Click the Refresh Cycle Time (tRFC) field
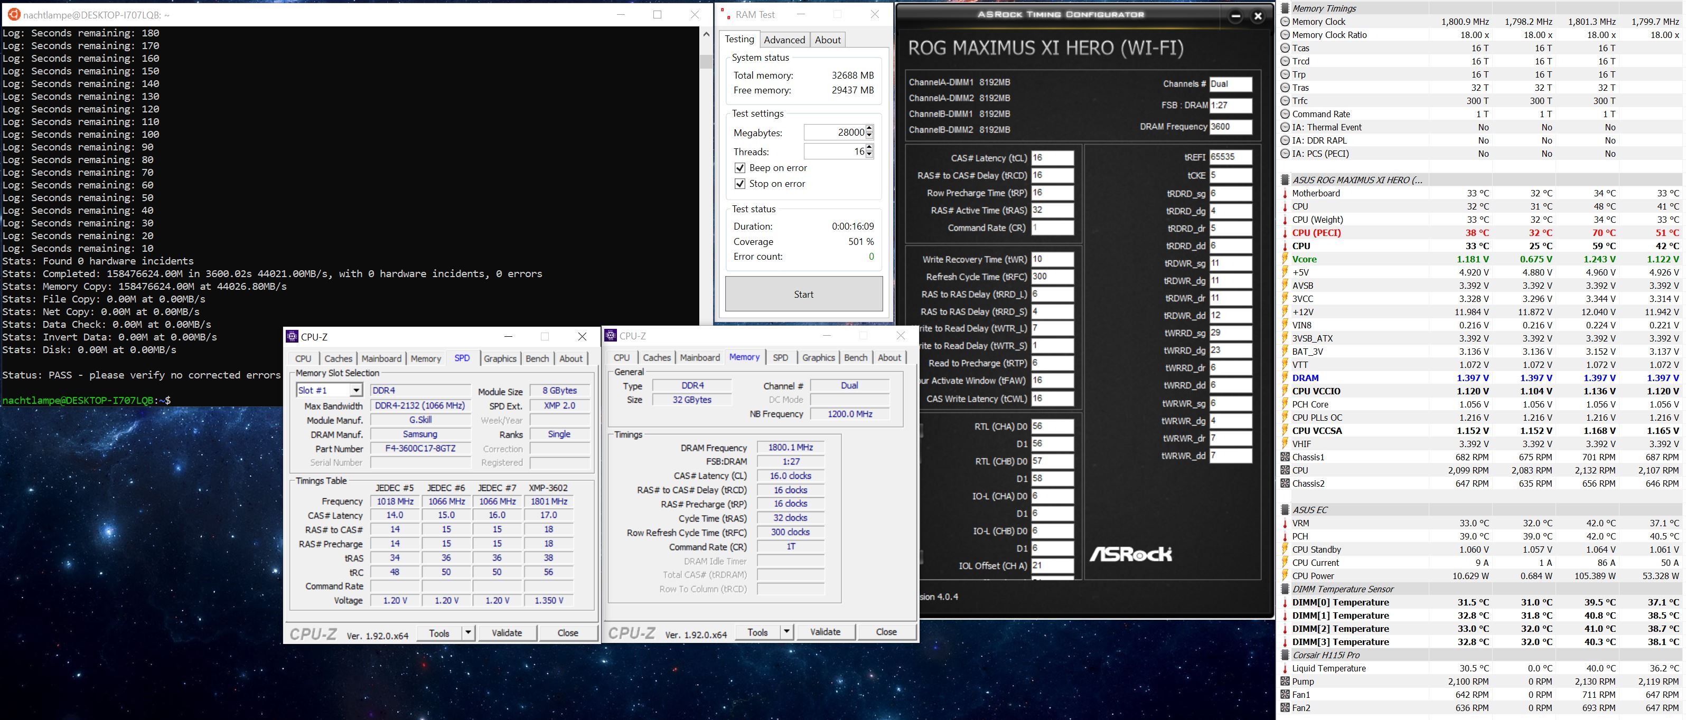This screenshot has width=1686, height=720. pyautogui.click(x=1052, y=277)
